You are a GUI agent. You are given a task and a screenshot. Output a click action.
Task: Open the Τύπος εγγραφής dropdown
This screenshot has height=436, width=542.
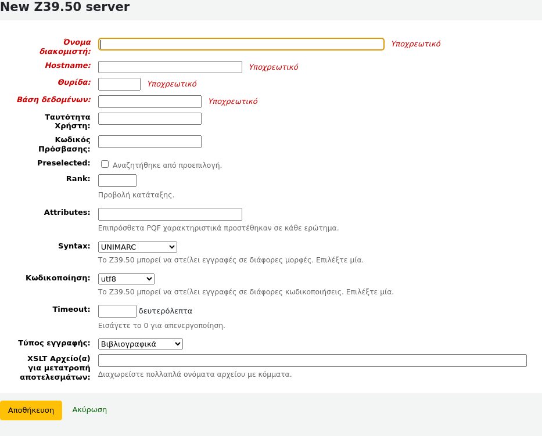pyautogui.click(x=140, y=344)
